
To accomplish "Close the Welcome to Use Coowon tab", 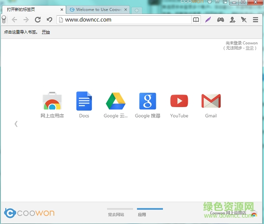I will (125, 10).
